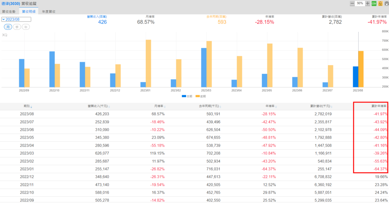The width and height of the screenshot is (389, 203).
Task: Click monthly growth value 119.15%
Action: click(x=157, y=153)
